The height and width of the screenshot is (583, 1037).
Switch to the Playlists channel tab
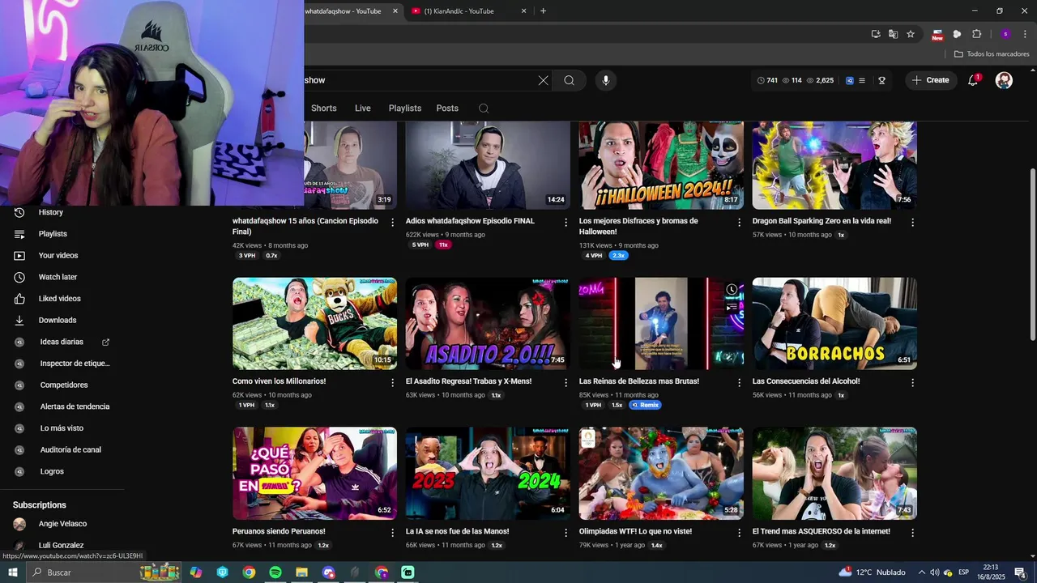(x=404, y=109)
